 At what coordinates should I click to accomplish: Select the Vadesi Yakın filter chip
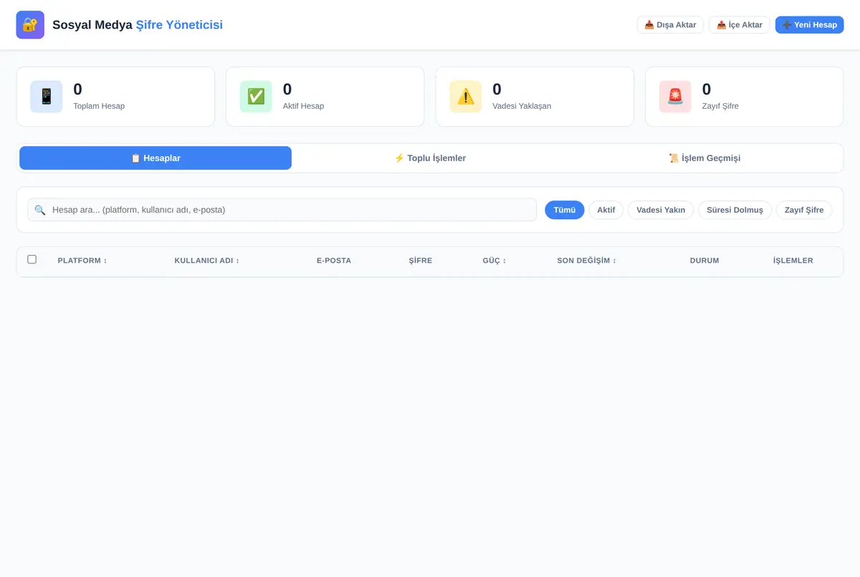[x=661, y=210]
